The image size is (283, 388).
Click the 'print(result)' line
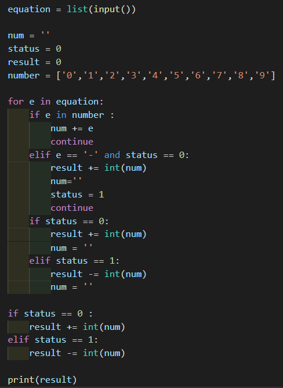42,380
